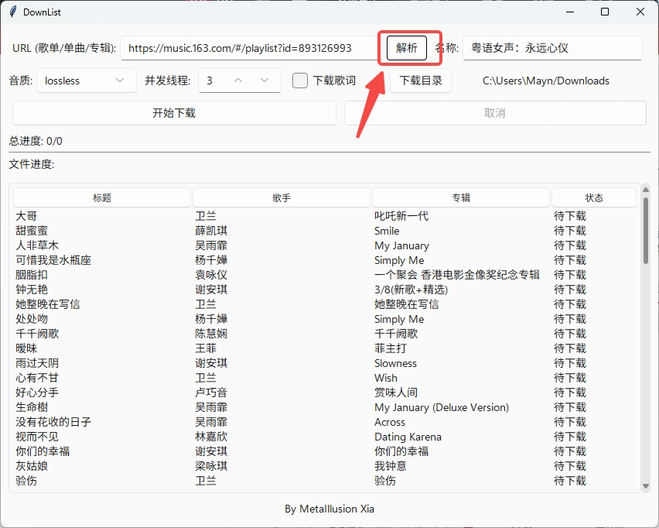Screen dimensions: 659x528
Task: Open the lossless audio quality dropdown
Action: 86,80
